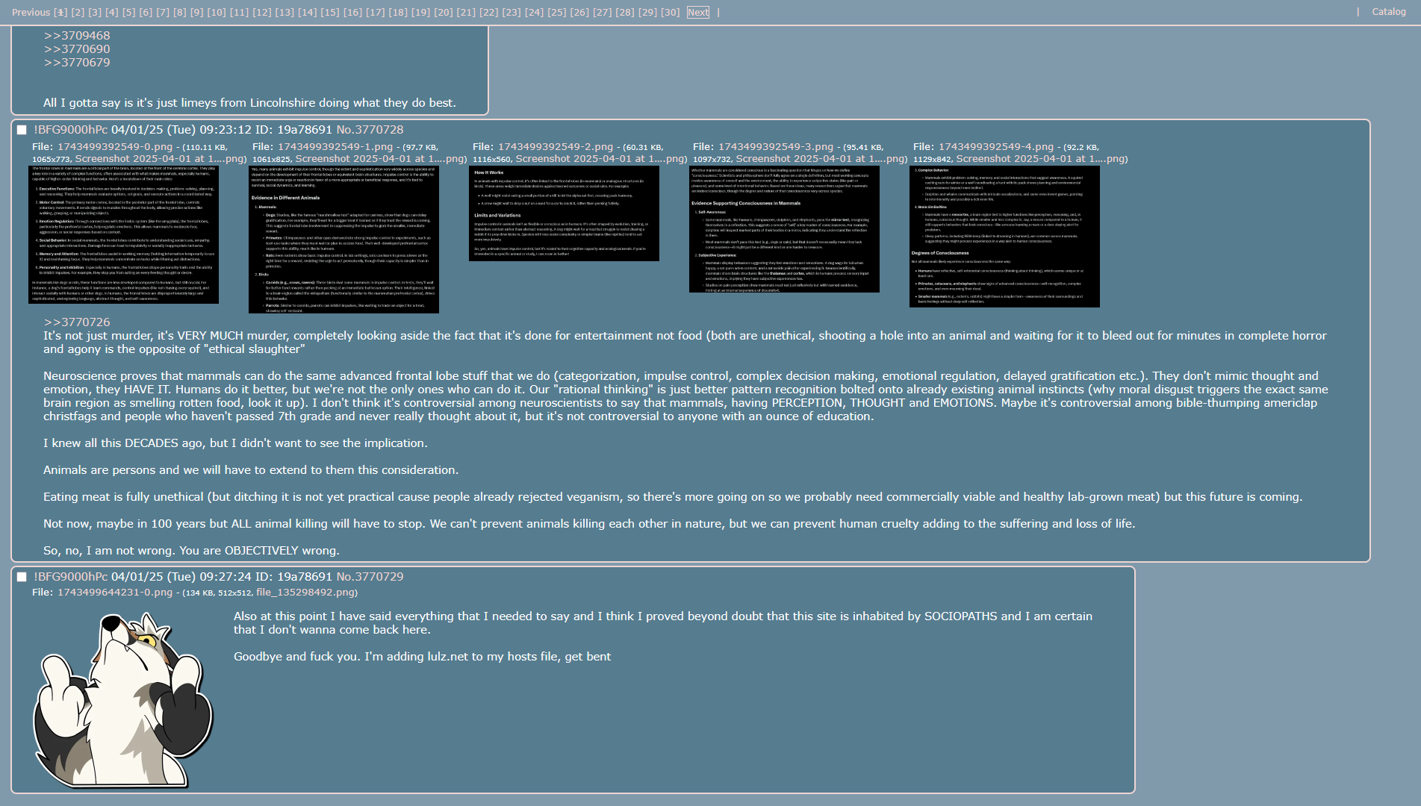Open post number No.3770729 link
This screenshot has height=806, width=1421.
370,577
